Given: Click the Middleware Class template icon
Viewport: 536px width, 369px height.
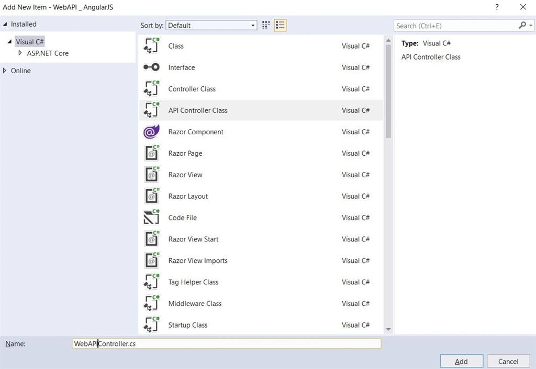Looking at the screenshot, I should click(151, 304).
